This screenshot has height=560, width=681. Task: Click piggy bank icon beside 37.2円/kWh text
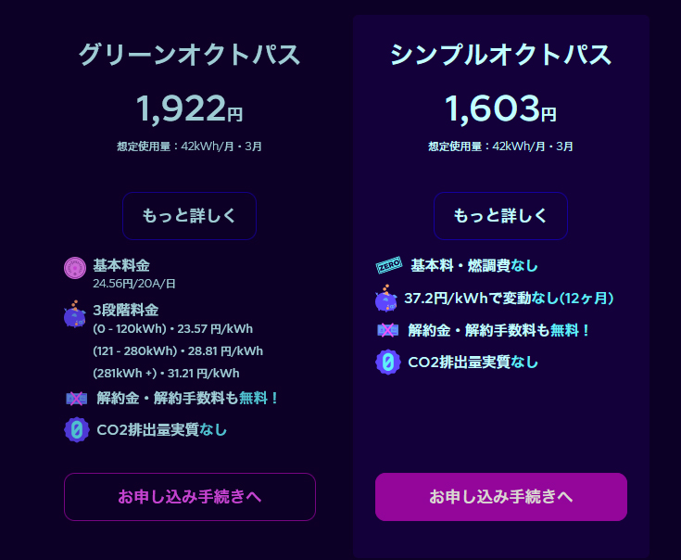pos(386,299)
